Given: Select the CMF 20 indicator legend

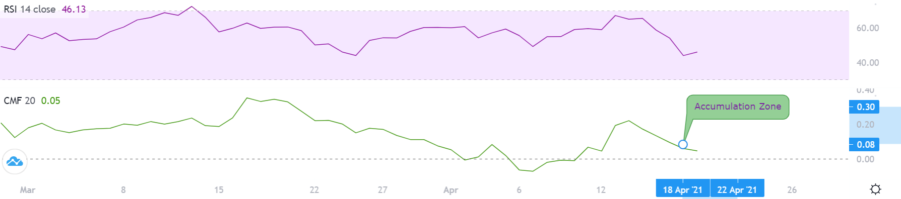Looking at the screenshot, I should click(x=20, y=101).
